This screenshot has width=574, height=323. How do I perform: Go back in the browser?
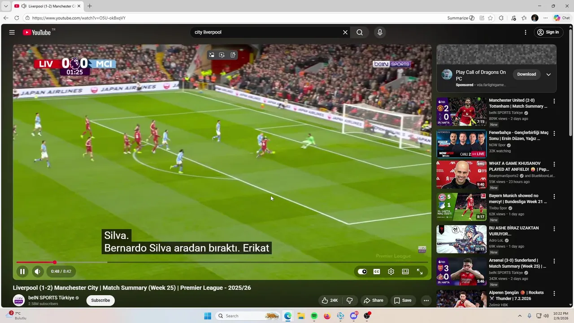click(x=6, y=18)
